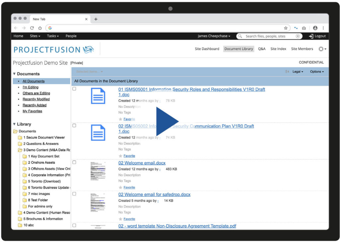Open the Selected Items dropdown
The width and height of the screenshot is (340, 243).
tap(90, 71)
